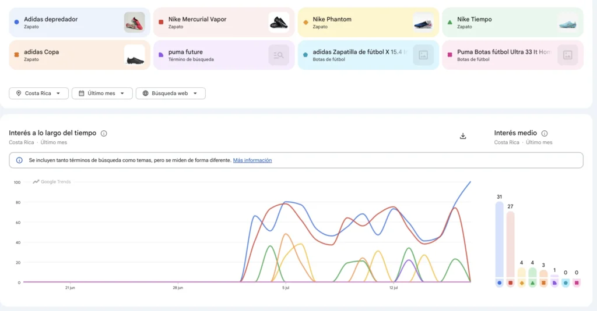Open the Costa Rica location dropdown
The height and width of the screenshot is (311, 597).
point(38,93)
